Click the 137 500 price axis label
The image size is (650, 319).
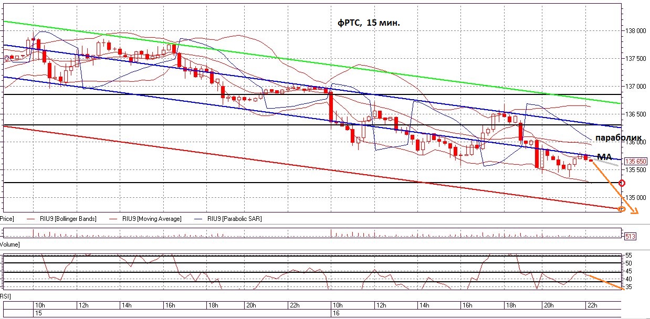click(x=635, y=59)
